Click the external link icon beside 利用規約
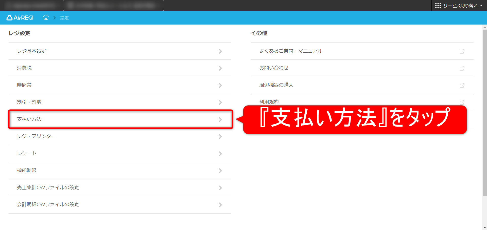487x230 pixels. click(462, 102)
